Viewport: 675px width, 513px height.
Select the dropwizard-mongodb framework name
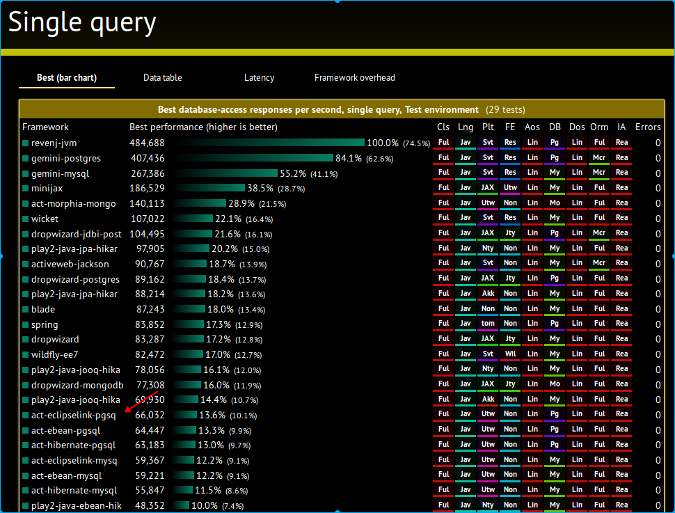click(77, 385)
